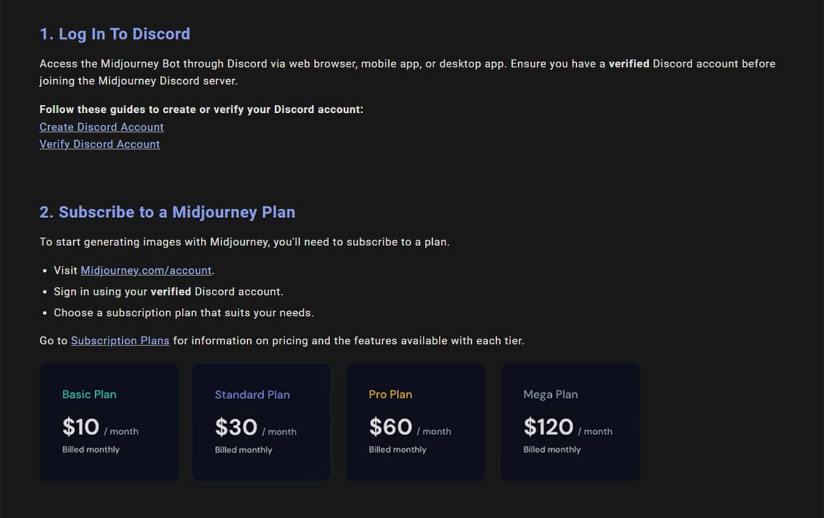Open the Create Discord Account link
Image resolution: width=824 pixels, height=518 pixels.
coord(101,127)
